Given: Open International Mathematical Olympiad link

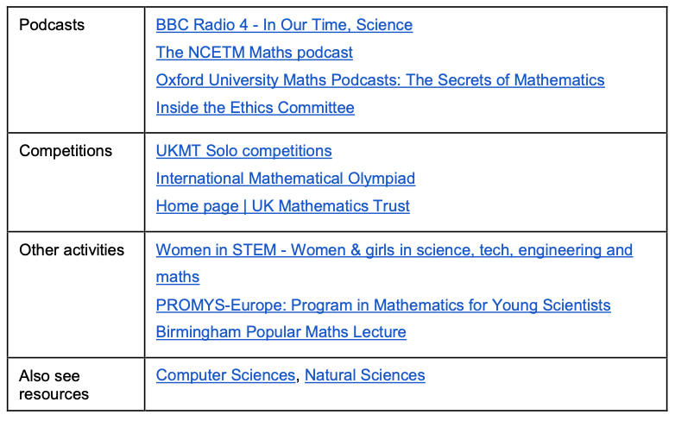Looking at the screenshot, I should click(286, 179).
